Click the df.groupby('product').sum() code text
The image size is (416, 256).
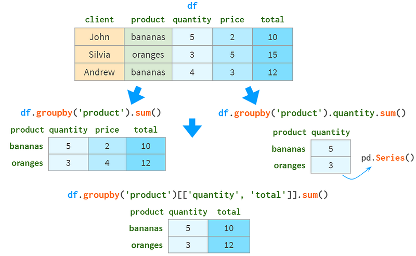pyautogui.click(x=90, y=113)
